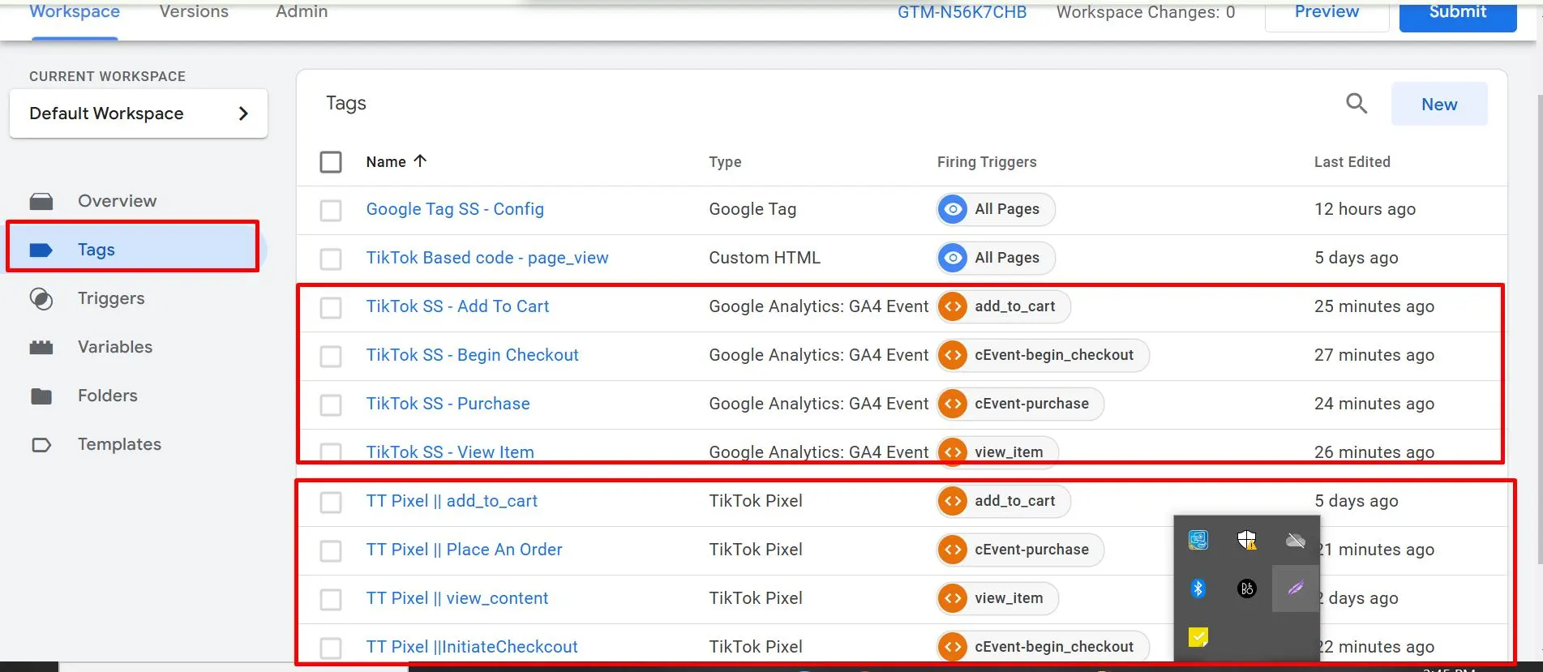Image resolution: width=1543 pixels, height=672 pixels.
Task: Click the cEvent-begin_checkout icon in TT Pixel InitiateCheckcout row
Action: (953, 647)
